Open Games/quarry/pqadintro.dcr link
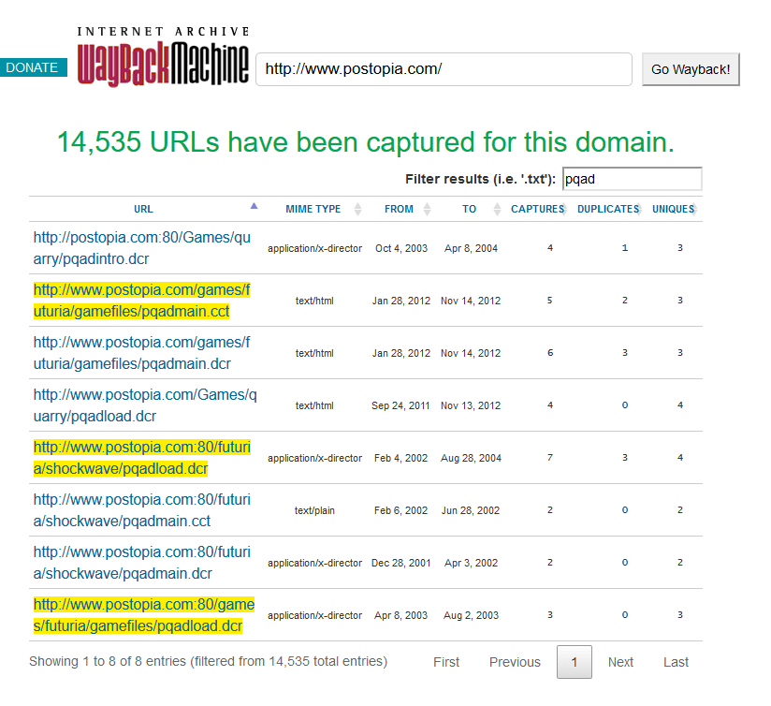This screenshot has height=706, width=771. (142, 248)
